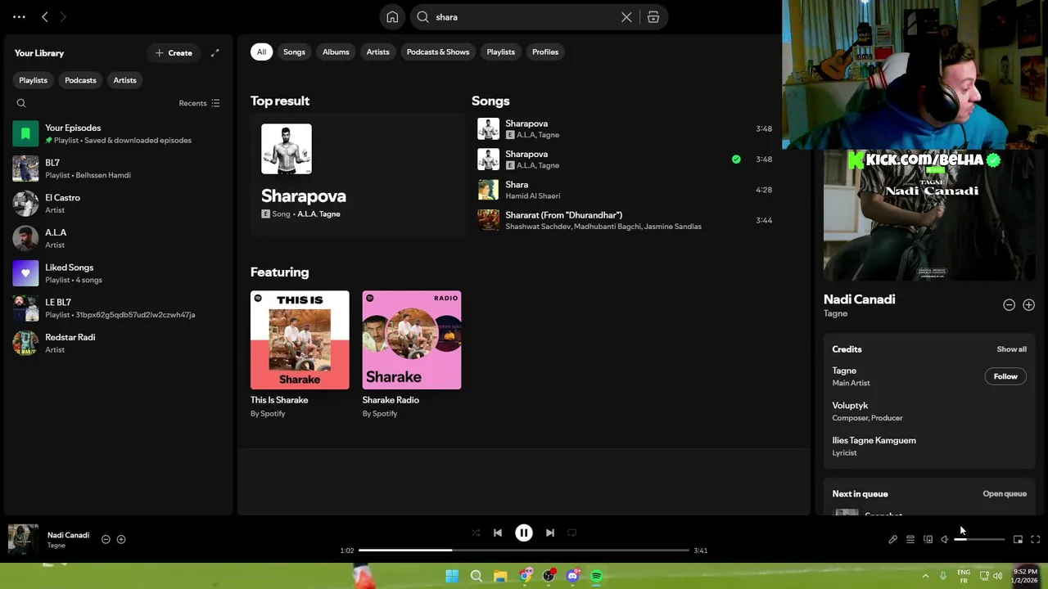The image size is (1048, 589).
Task: Open Windows taskbar Search
Action: (476, 576)
